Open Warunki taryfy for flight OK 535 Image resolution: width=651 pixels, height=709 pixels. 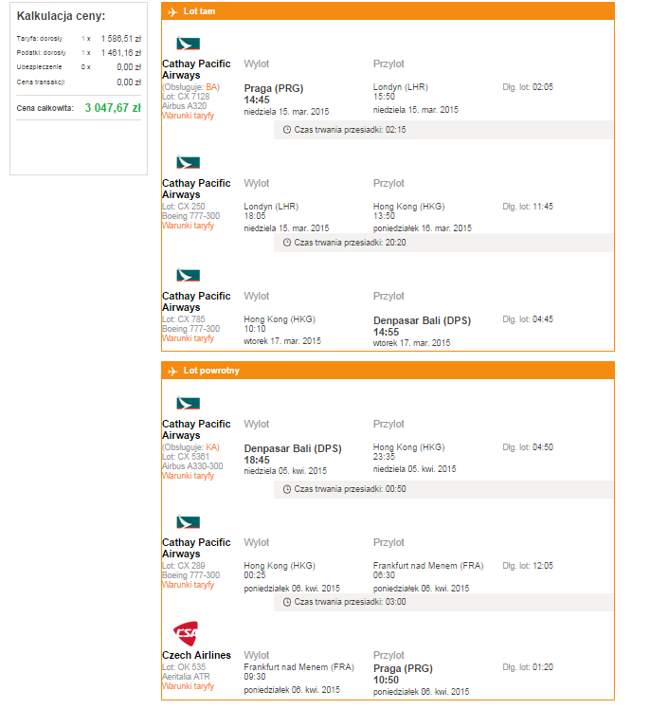[x=188, y=686]
